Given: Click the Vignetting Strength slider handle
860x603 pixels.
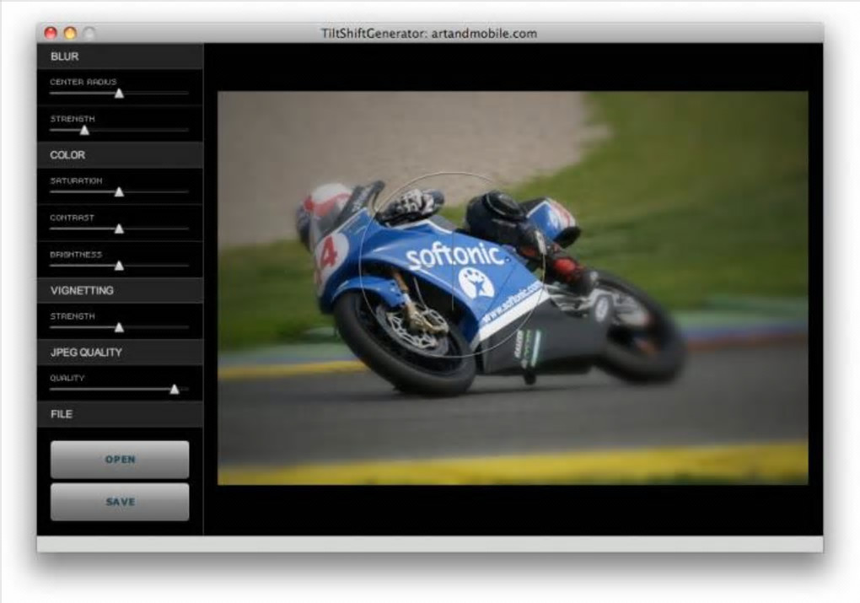Looking at the screenshot, I should (119, 327).
